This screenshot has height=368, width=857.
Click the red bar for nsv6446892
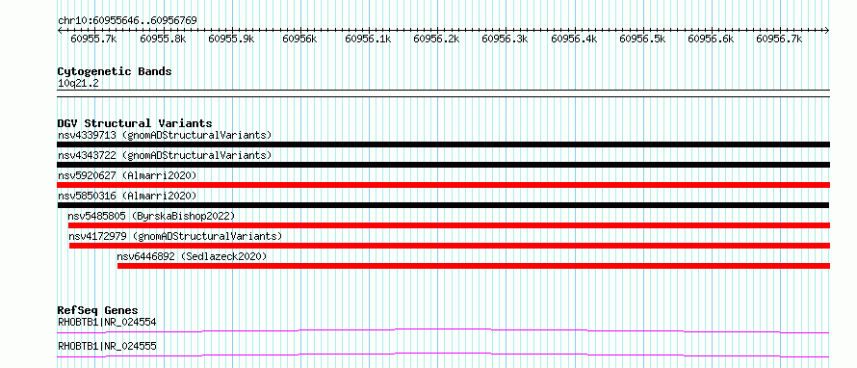coord(474,266)
